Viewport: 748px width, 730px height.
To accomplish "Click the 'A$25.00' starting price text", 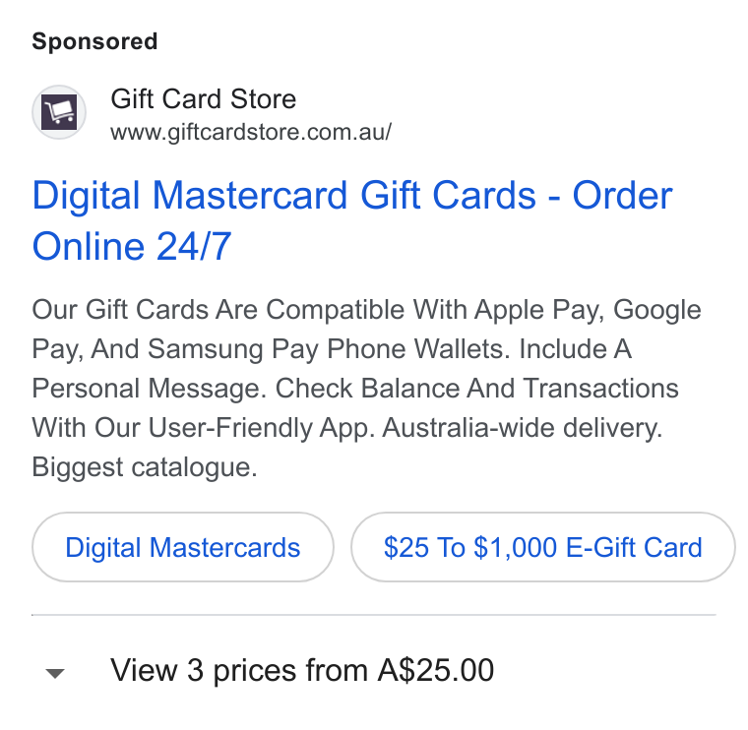I will point(436,670).
